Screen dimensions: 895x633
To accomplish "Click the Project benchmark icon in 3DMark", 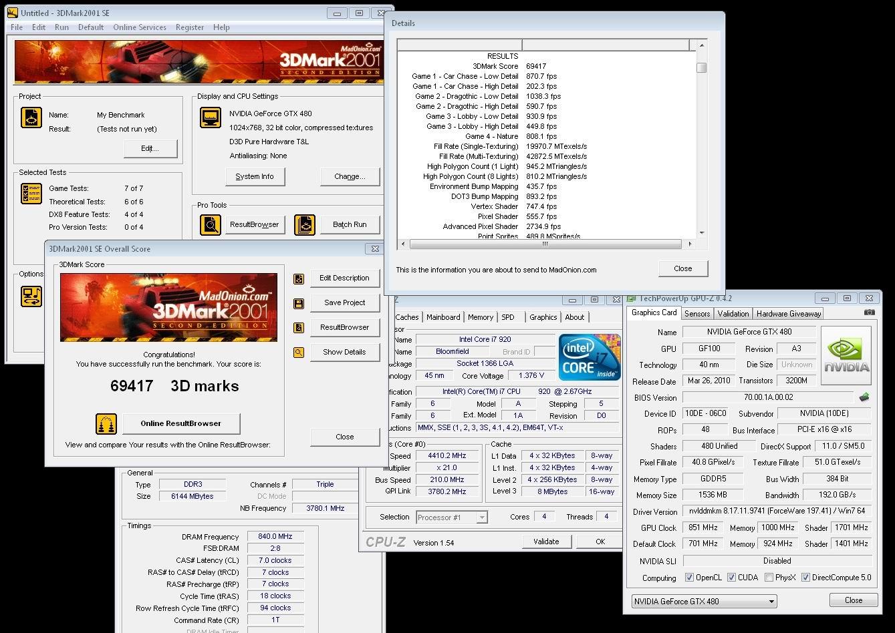I will 31,118.
